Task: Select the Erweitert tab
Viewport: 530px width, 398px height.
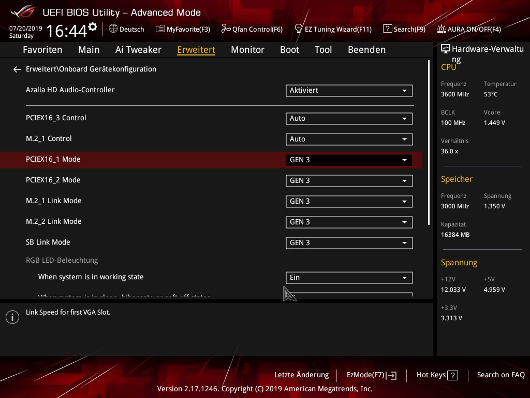Action: tap(196, 50)
